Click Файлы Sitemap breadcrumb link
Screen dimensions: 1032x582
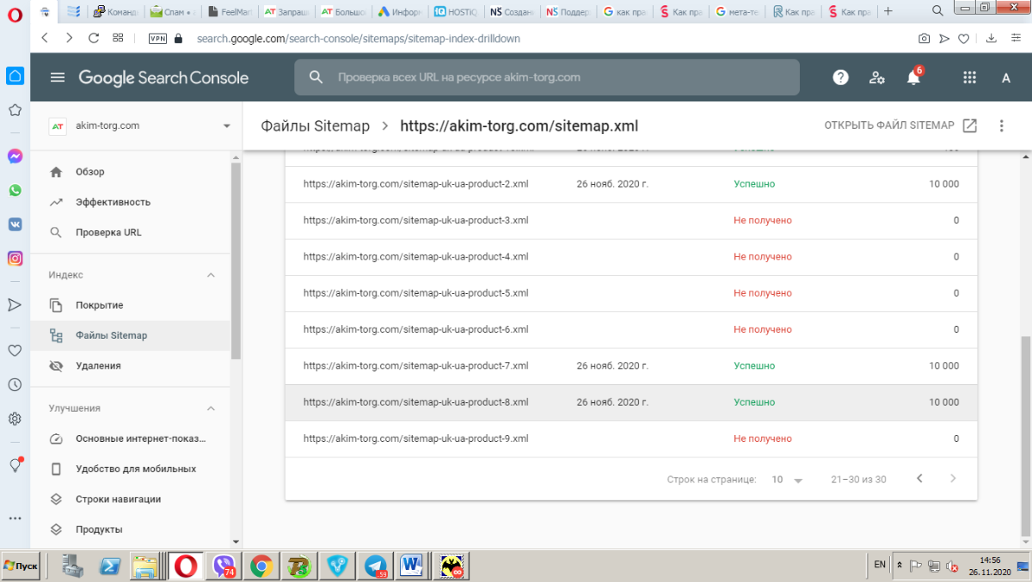[x=316, y=126]
